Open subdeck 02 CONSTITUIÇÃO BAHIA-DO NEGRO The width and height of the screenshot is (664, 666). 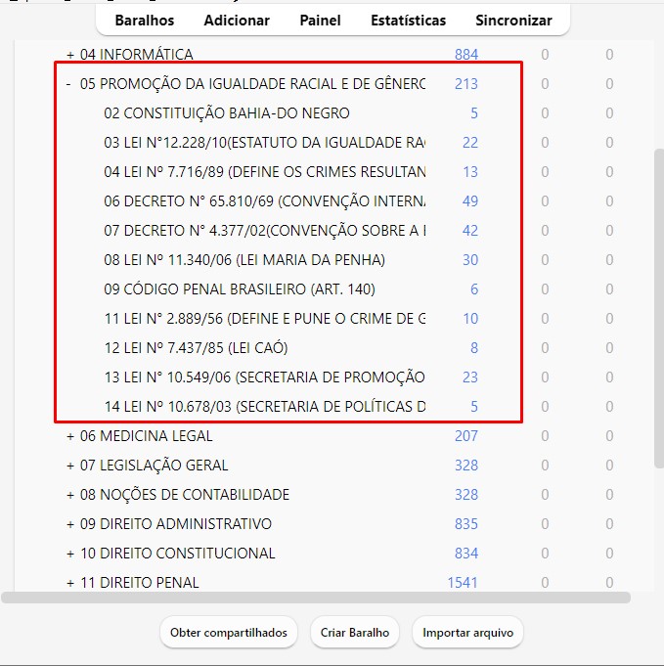point(227,113)
